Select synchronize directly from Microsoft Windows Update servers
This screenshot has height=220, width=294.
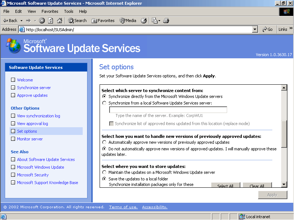pyautogui.click(x=104, y=96)
